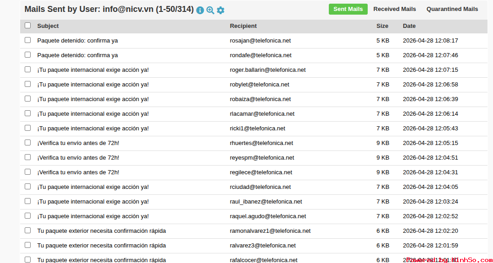Open the mail sent to rosajan@telefonica.net

point(77,41)
